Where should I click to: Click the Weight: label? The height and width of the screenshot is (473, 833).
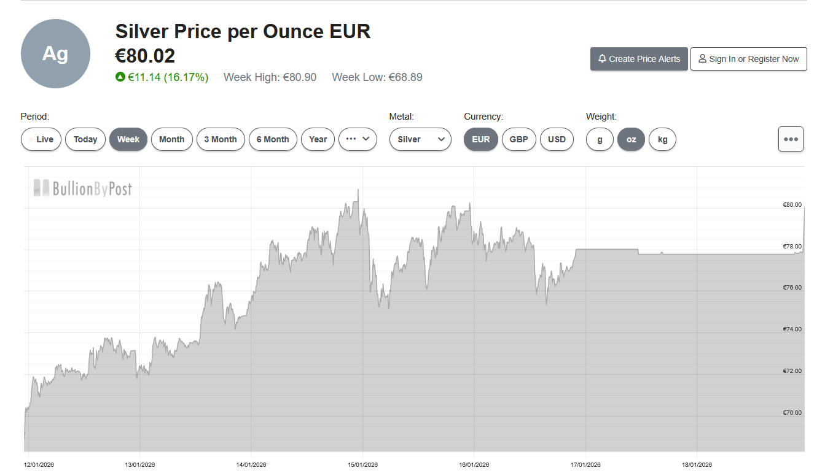pos(601,117)
